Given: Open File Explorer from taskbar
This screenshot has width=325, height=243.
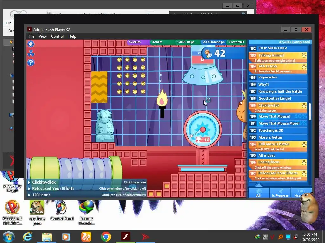Looking at the screenshot, I should pos(47,237).
